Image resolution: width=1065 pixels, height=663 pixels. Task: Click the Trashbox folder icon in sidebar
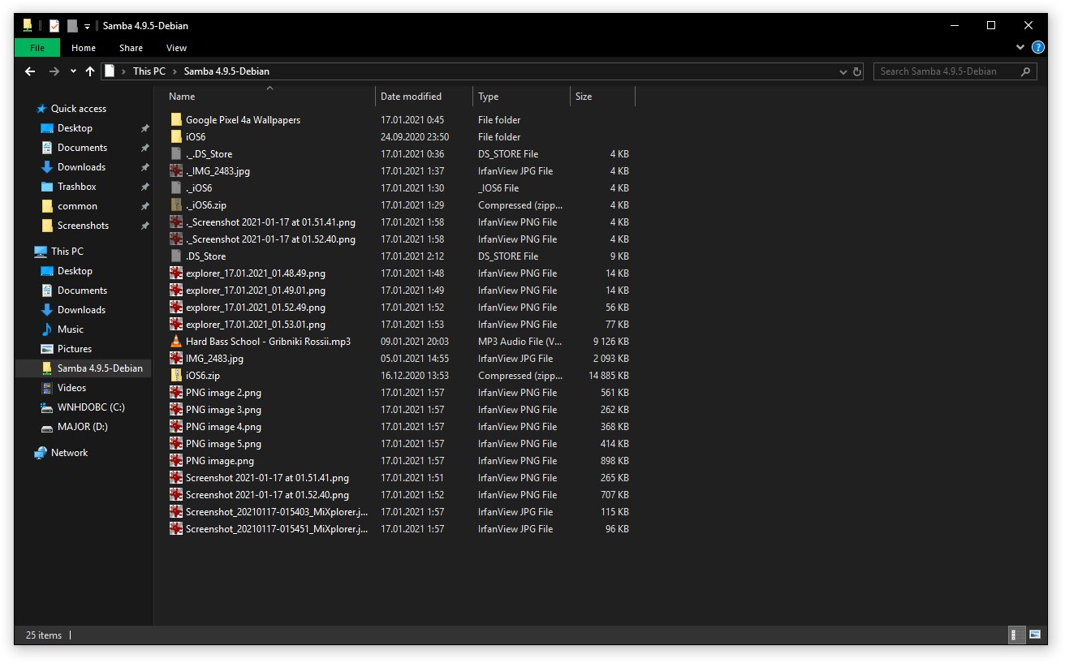(x=47, y=187)
